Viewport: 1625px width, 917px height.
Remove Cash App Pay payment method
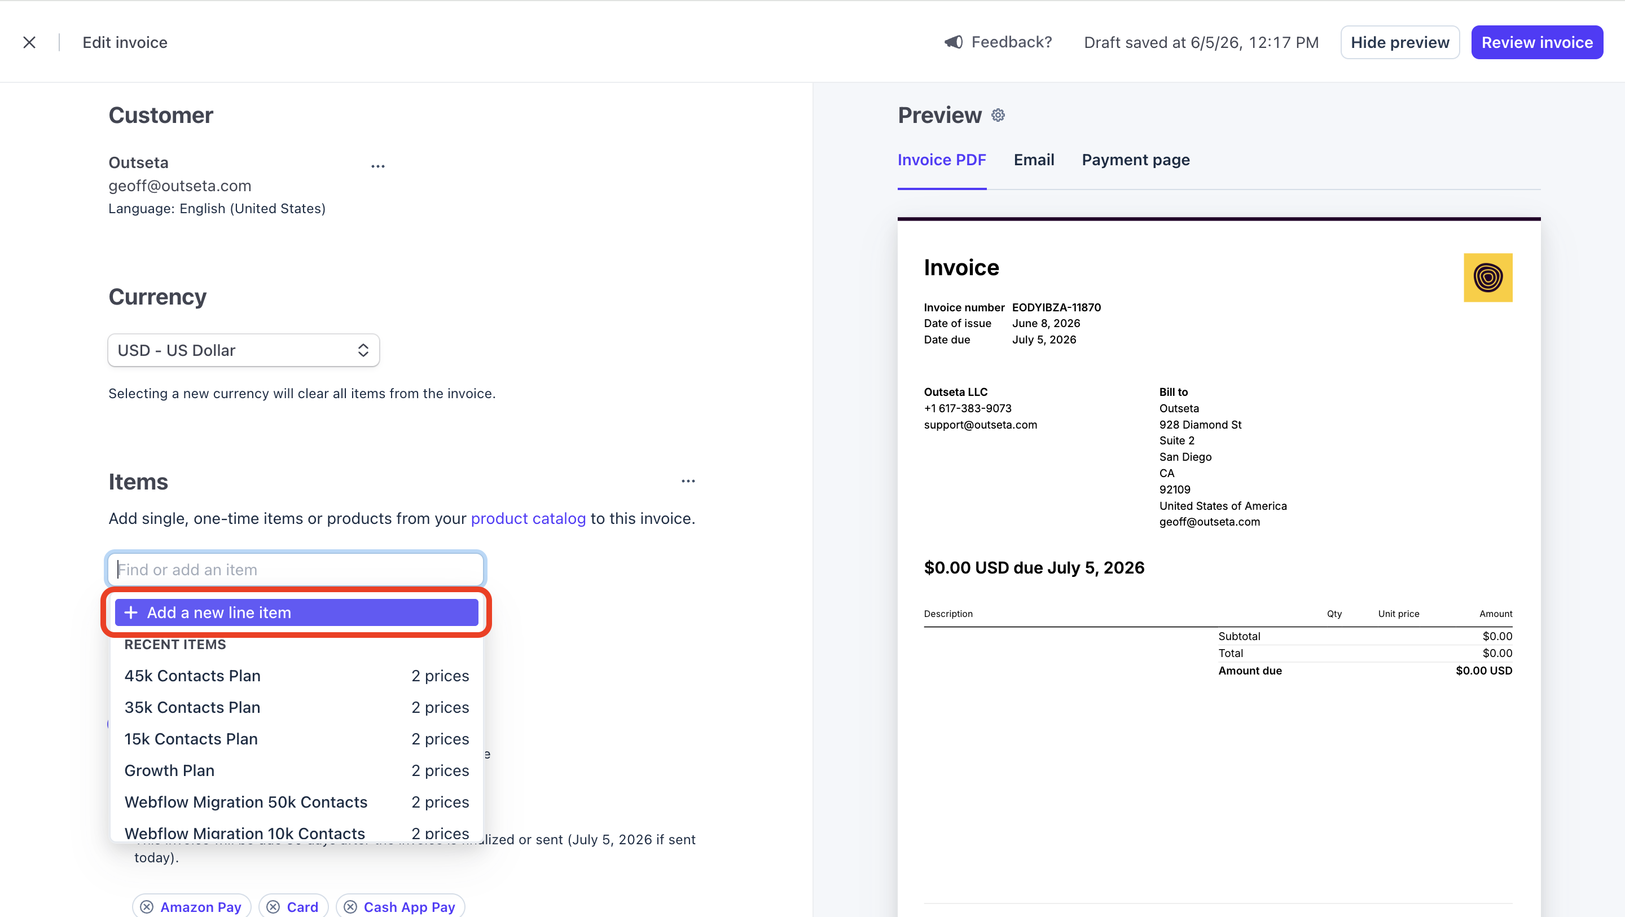pyautogui.click(x=350, y=906)
